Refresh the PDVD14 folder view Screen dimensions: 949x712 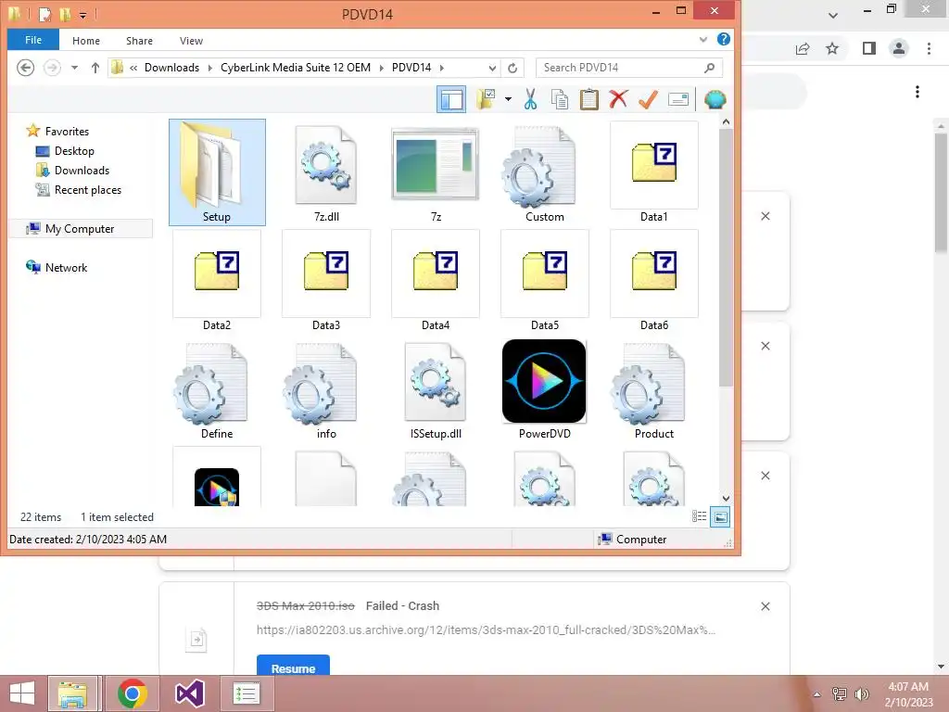pyautogui.click(x=512, y=68)
